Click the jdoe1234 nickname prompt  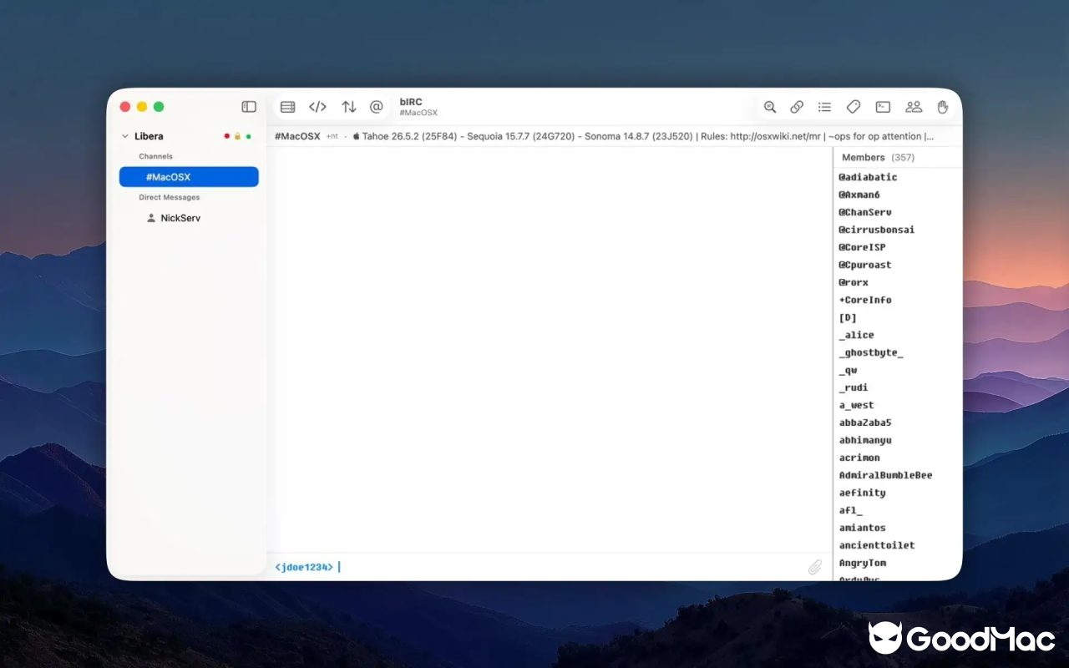point(304,567)
